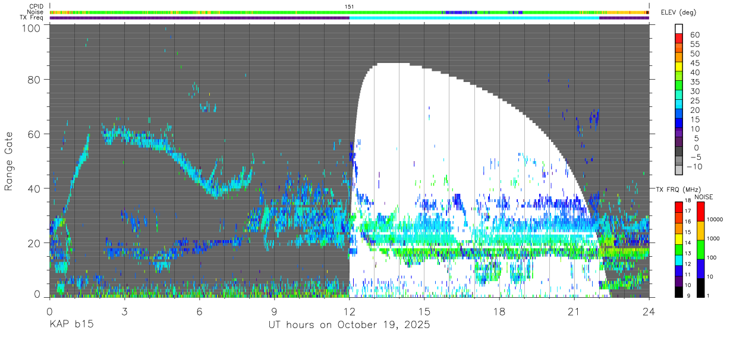Click the 100 tick label on range gate axis
This screenshot has width=730, height=337.
pos(32,28)
